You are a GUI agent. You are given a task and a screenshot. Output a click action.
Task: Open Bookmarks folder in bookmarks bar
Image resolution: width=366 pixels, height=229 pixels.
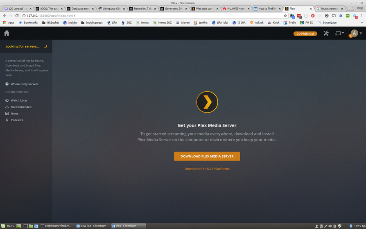pos(28,23)
